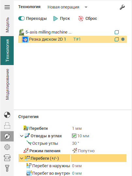This screenshot has width=132, height=176.
Task: Open the hamburger menu icon
Action: (x=7, y=7)
